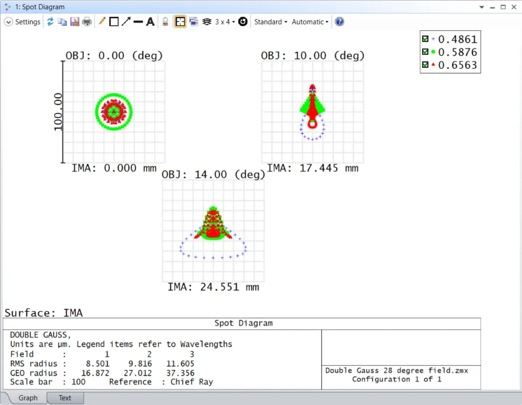Open the Automatic dropdown menu
Viewport: 522px width, 405px height.
click(x=310, y=22)
